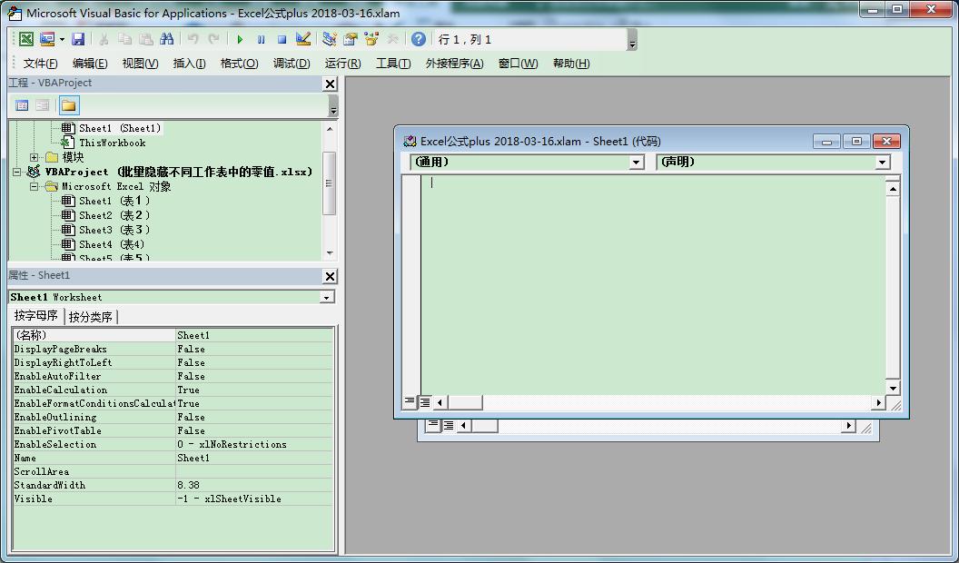
Task: Expand the 模块 folder in project tree
Action: coord(35,157)
